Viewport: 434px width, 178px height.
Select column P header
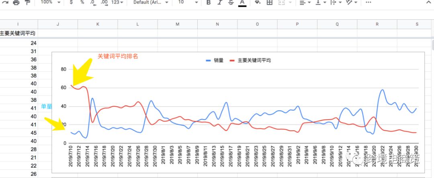tap(297, 24)
